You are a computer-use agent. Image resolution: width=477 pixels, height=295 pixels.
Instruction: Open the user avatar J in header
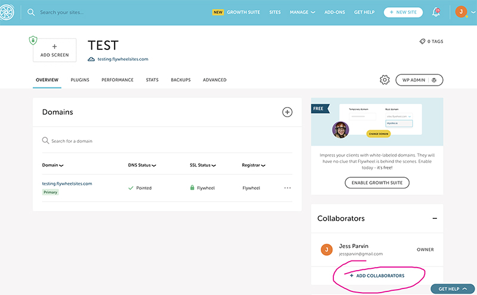(461, 12)
